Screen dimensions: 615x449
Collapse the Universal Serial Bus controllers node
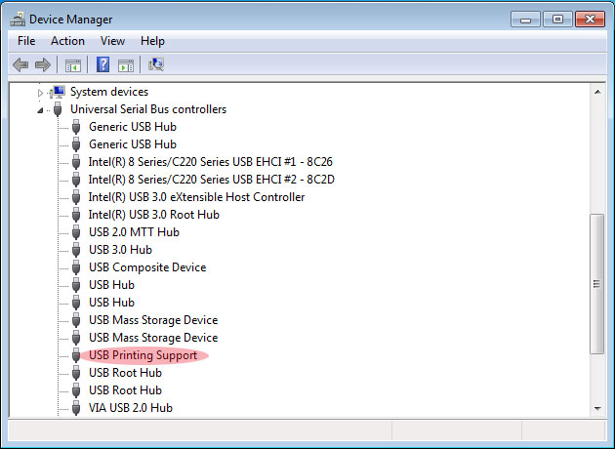[41, 109]
